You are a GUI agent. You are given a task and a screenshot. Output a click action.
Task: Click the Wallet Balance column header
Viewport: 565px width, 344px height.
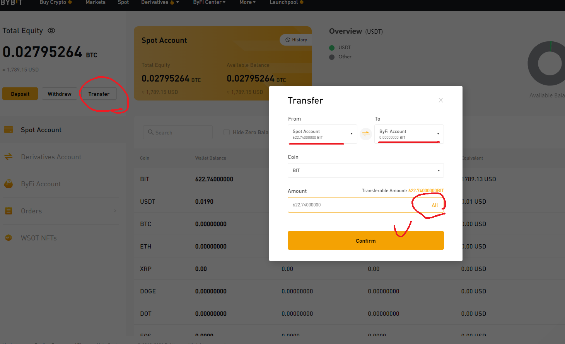coord(211,158)
